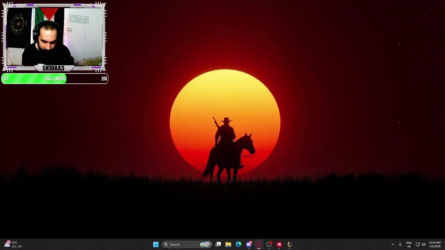445x250 pixels.
Task: Open the volume speaker tray icon
Action: [x=423, y=244]
